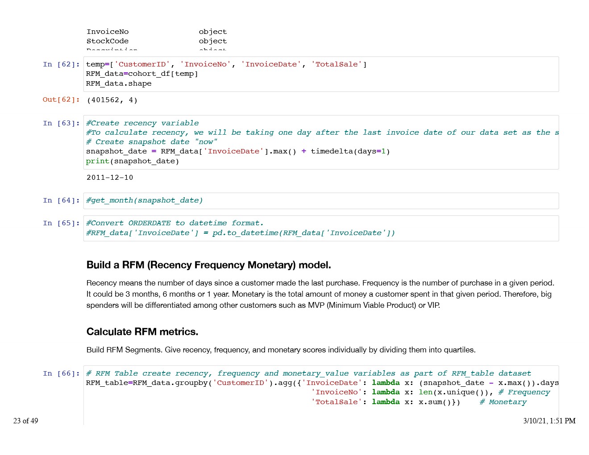Click the print(snapshot_date) statement

pyautogui.click(x=133, y=161)
